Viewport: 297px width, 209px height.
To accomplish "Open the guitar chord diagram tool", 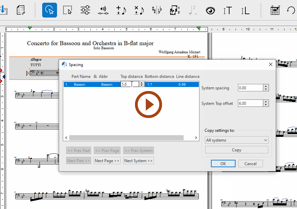I will 275,10.
